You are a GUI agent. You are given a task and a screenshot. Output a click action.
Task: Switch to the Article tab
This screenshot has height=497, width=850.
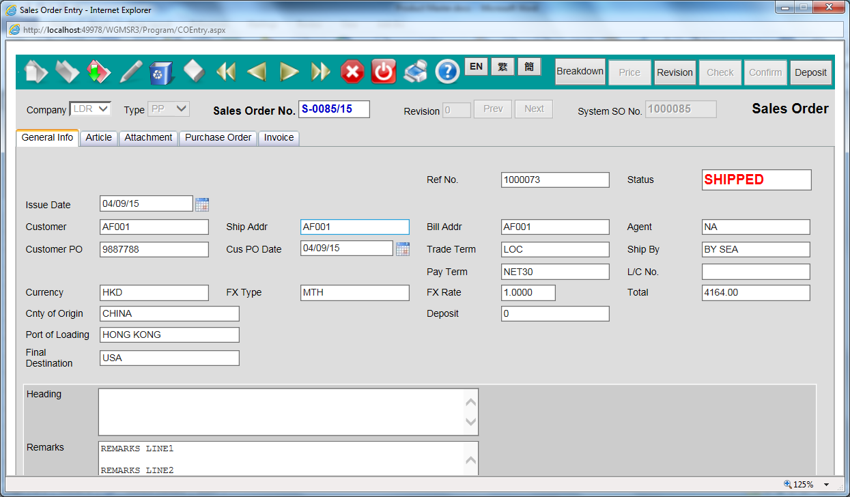99,138
